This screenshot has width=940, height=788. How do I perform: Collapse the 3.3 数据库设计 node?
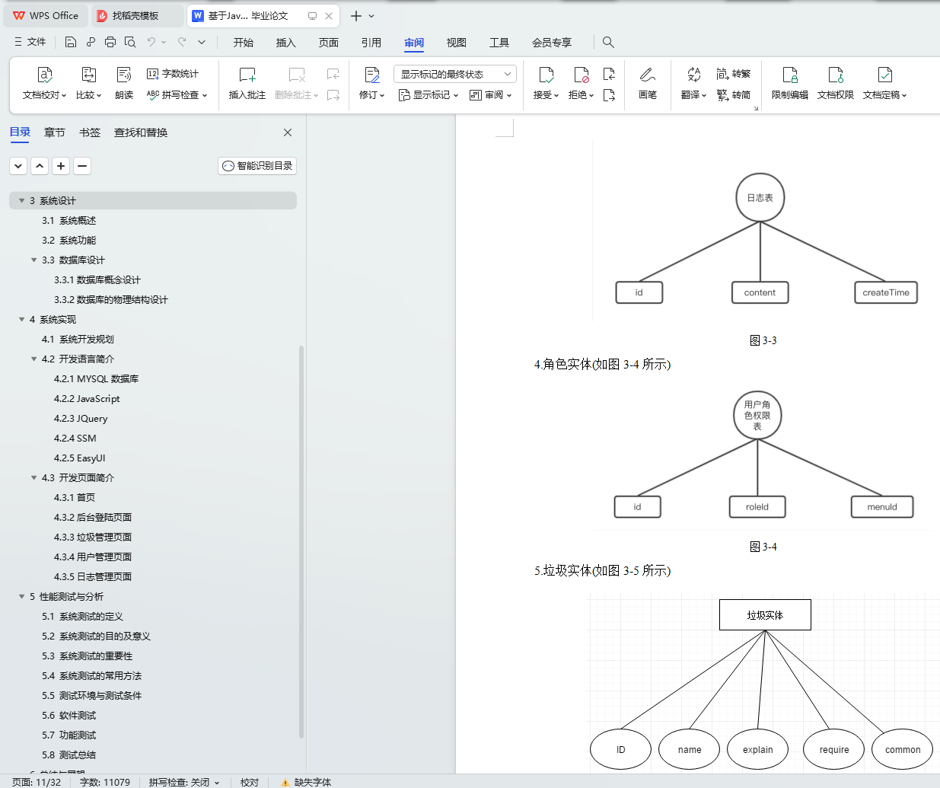[x=33, y=260]
